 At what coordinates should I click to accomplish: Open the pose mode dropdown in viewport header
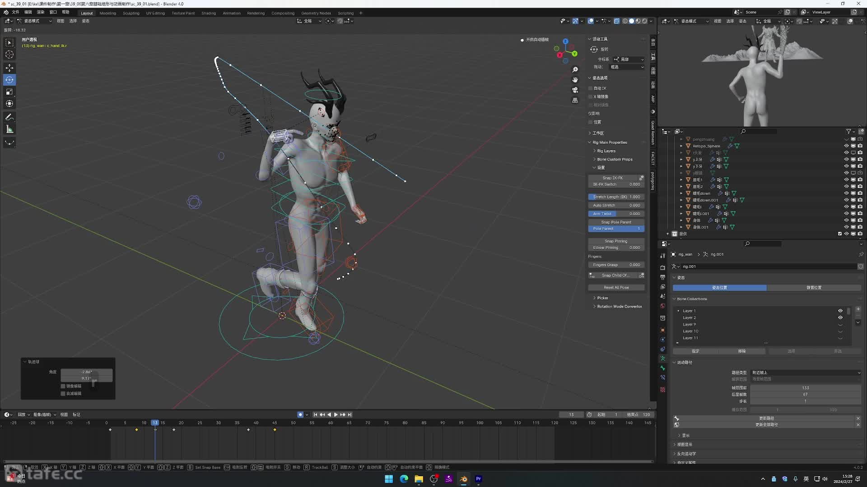[34, 21]
